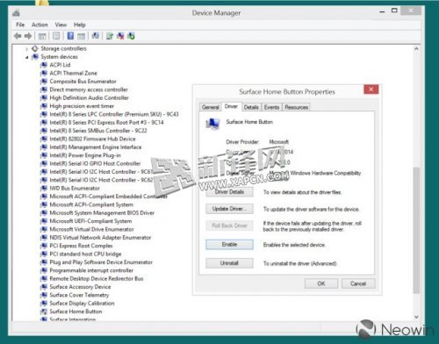Select Composite Bus Enumerator device

tap(83, 82)
